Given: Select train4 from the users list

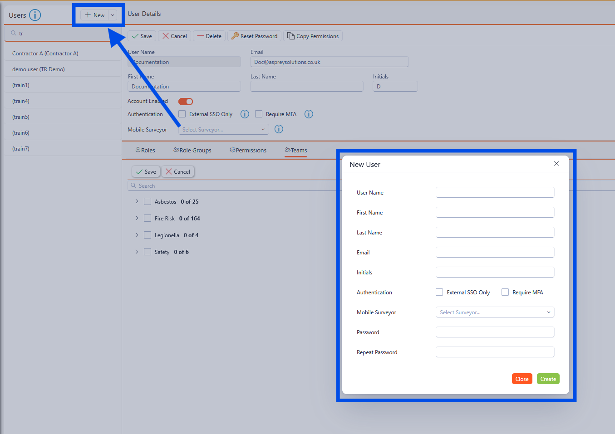Looking at the screenshot, I should pos(21,101).
